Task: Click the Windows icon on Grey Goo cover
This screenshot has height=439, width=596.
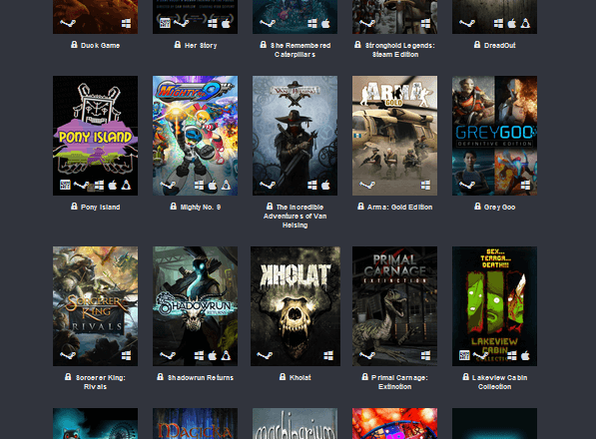Action: 525,185
